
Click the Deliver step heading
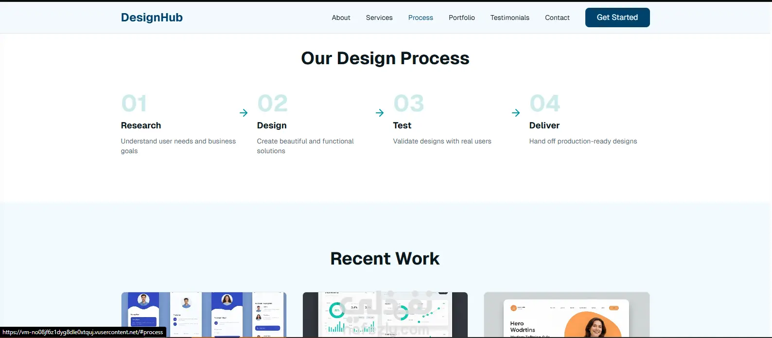click(544, 125)
